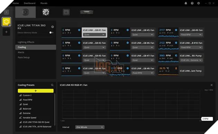Select the white fan device thumbnail
This screenshot has height=134, width=218.
(46, 12)
